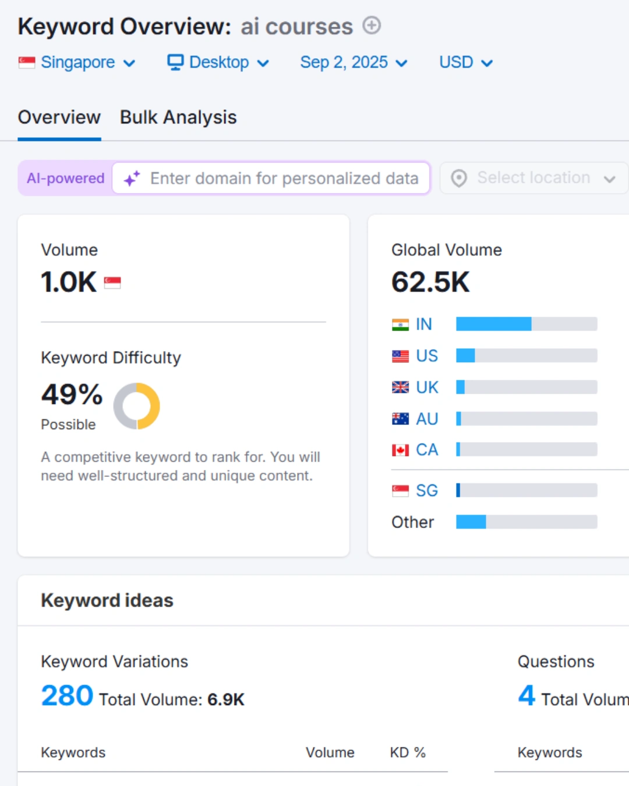The width and height of the screenshot is (629, 786).
Task: Click the US country link
Action: (426, 356)
